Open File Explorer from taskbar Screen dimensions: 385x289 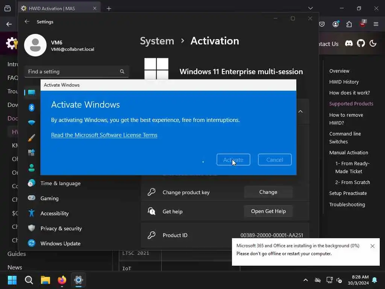click(x=45, y=280)
